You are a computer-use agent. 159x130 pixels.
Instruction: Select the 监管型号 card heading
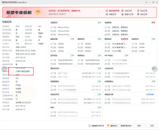coord(135,39)
